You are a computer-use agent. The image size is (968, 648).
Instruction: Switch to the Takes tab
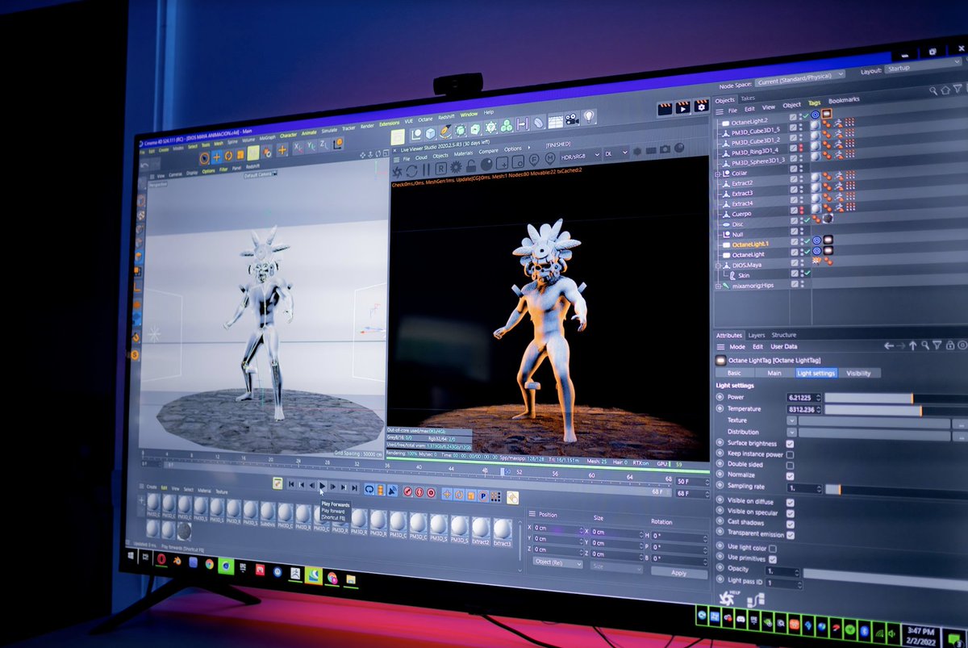tap(748, 98)
